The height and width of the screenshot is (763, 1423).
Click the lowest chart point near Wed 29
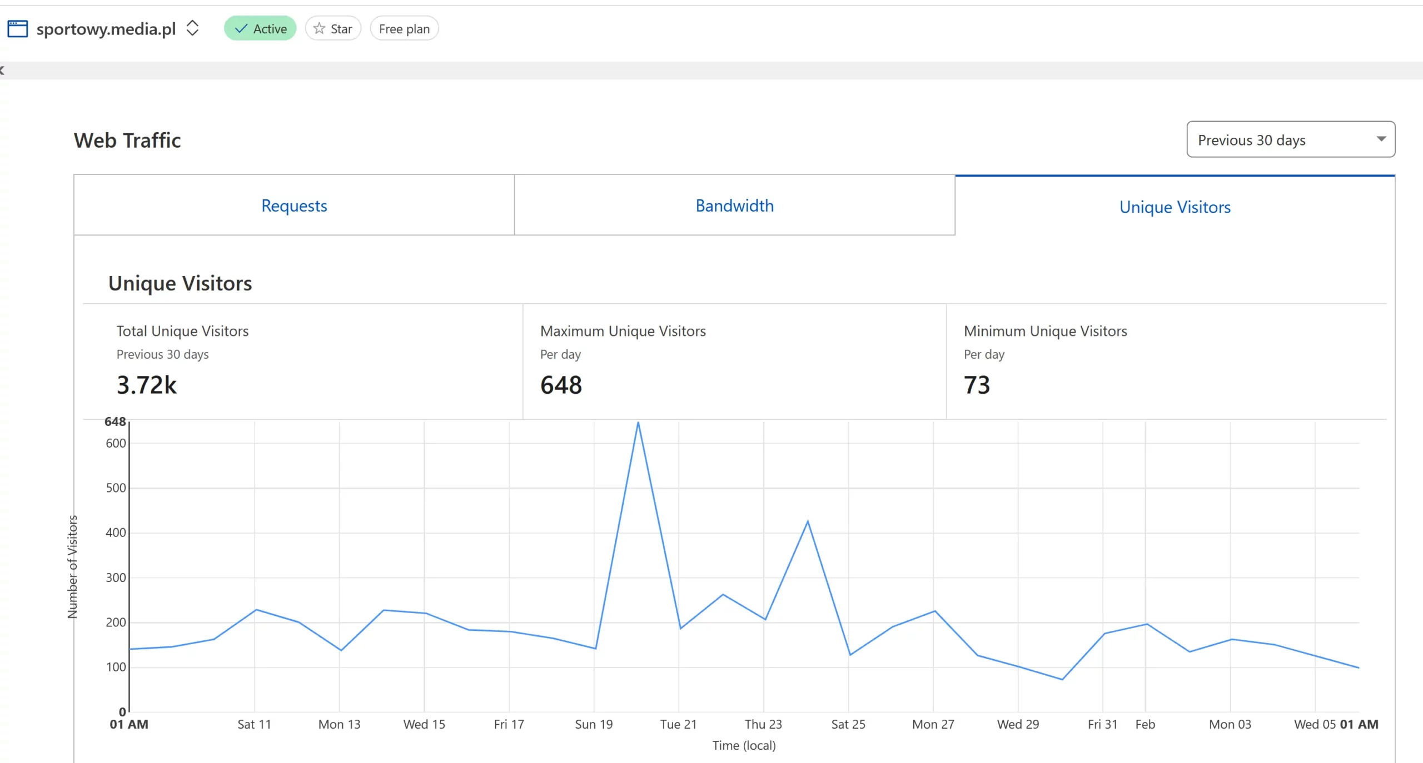1062,679
